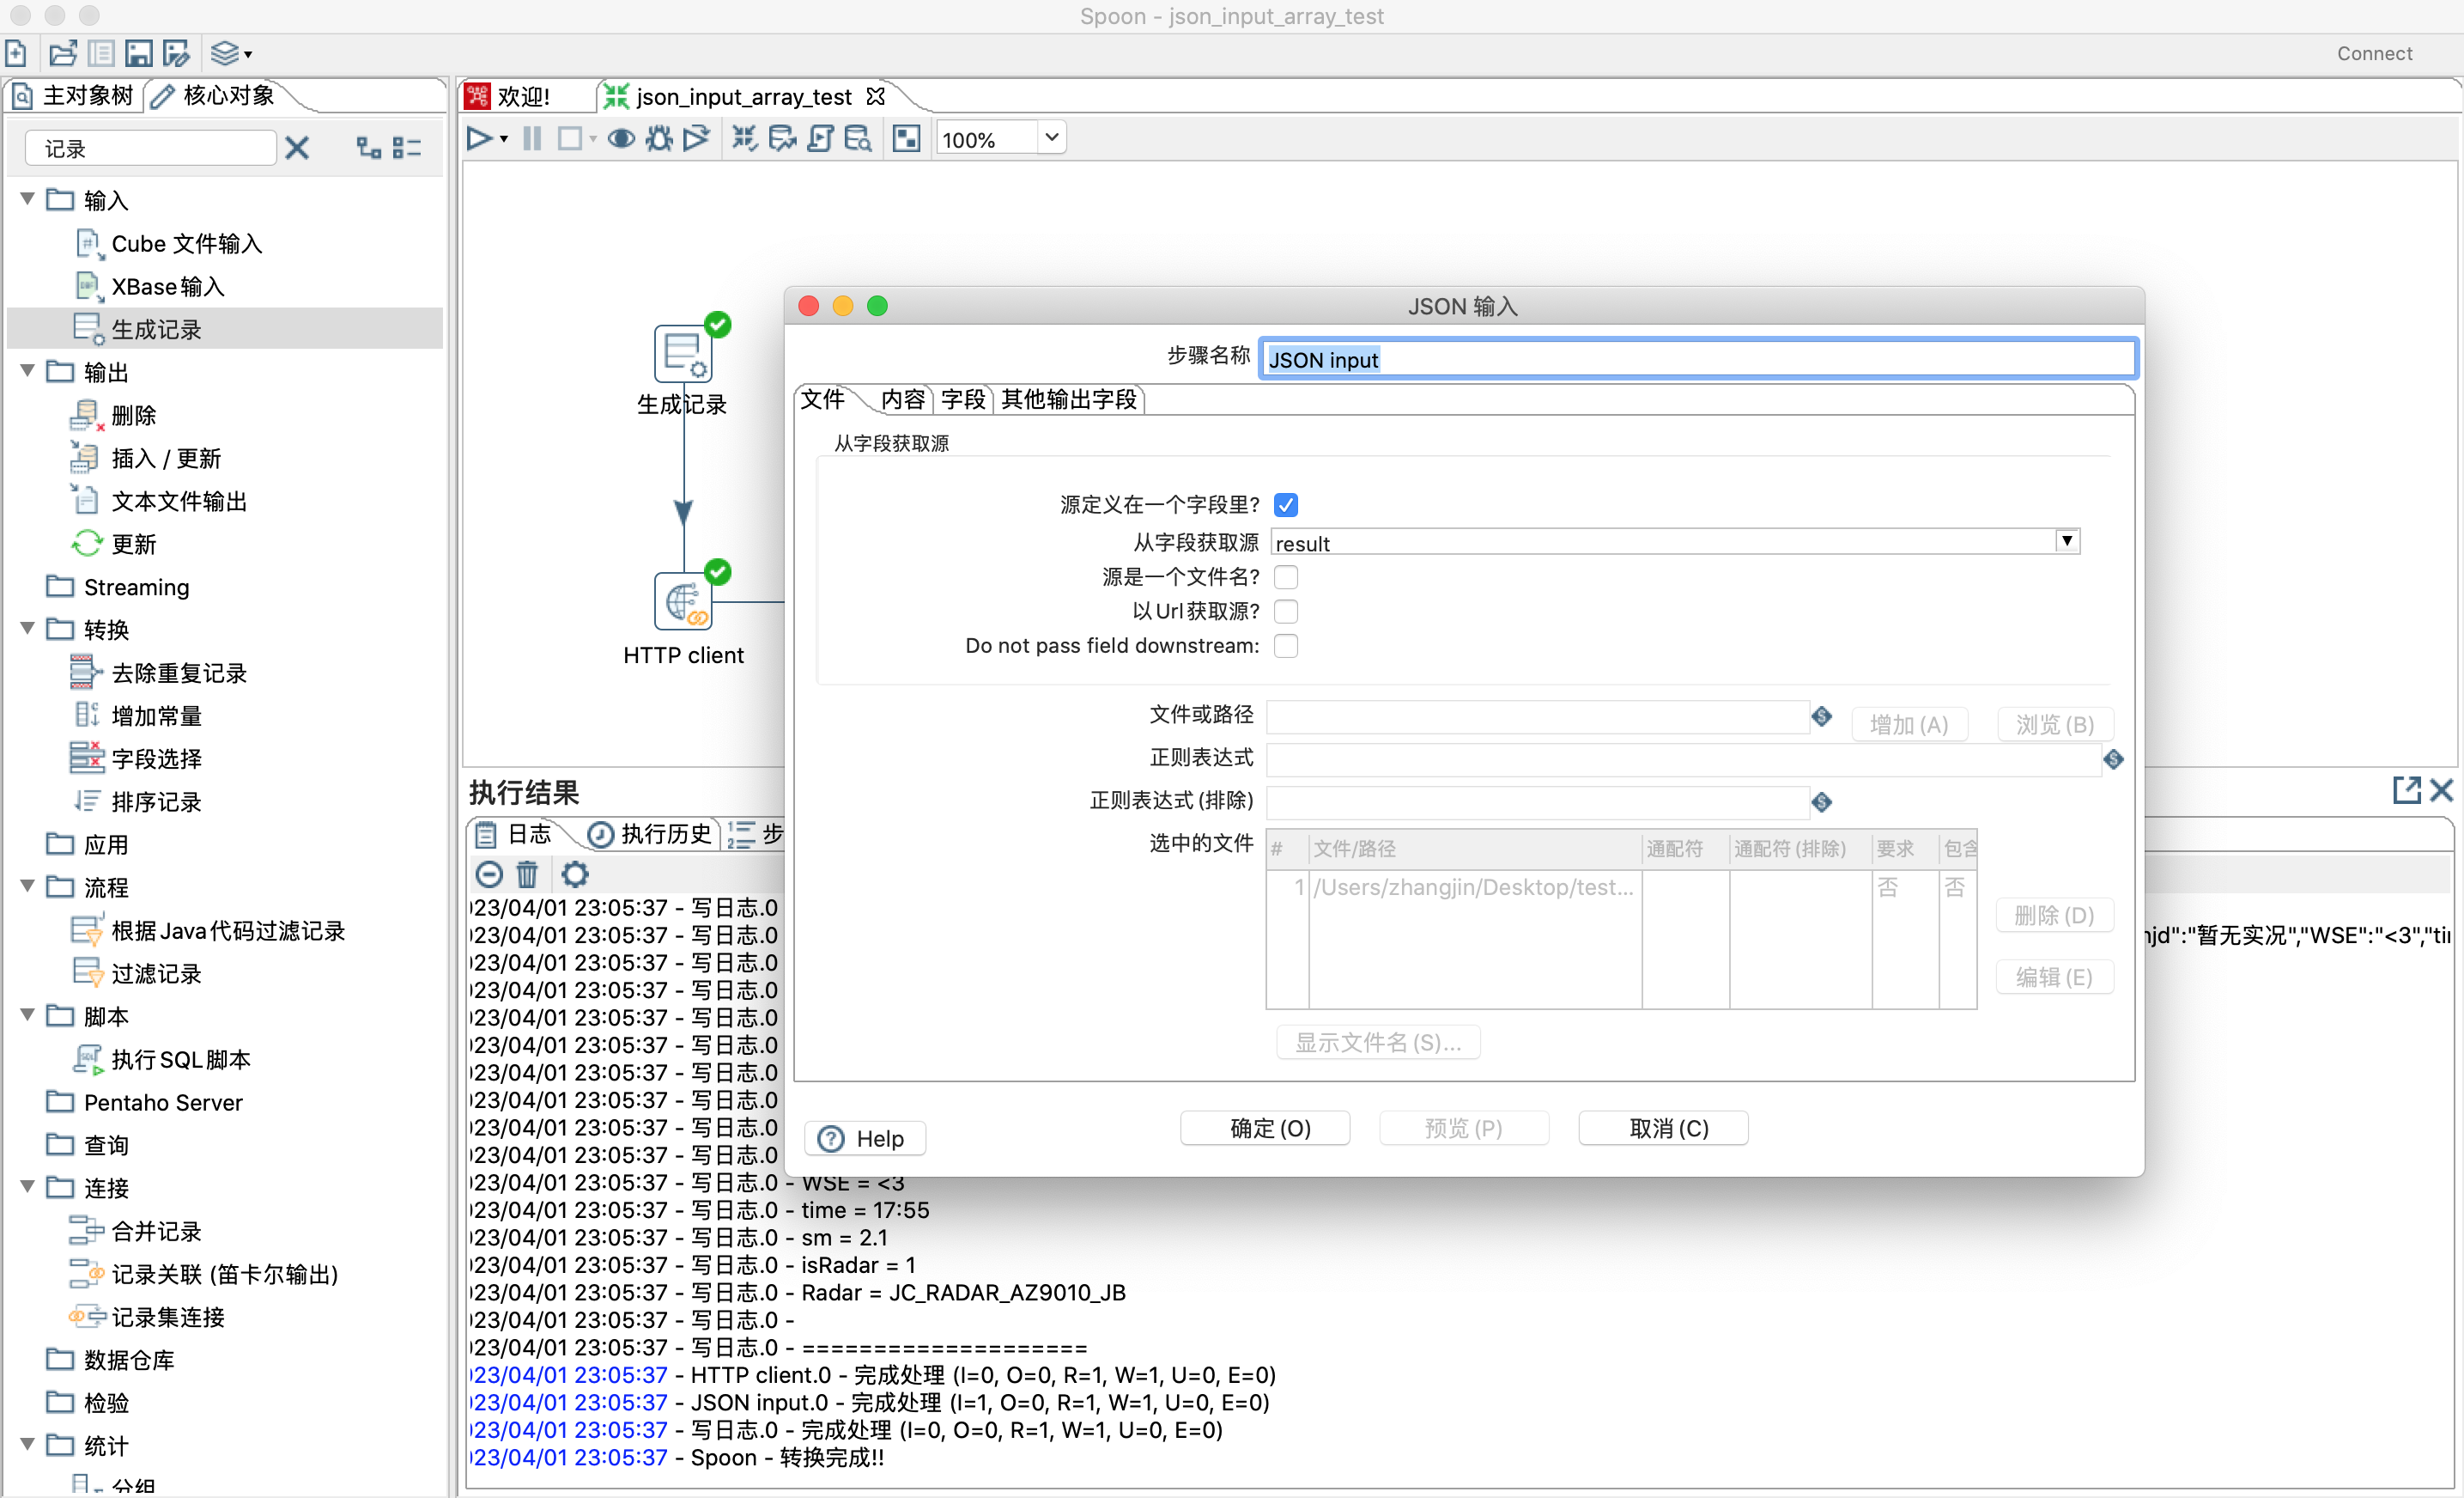Open the 执行历史 tab
Screen dimensions: 2464x1498
click(x=652, y=833)
